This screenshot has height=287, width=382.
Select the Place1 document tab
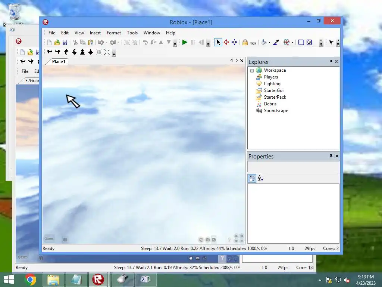(x=59, y=62)
